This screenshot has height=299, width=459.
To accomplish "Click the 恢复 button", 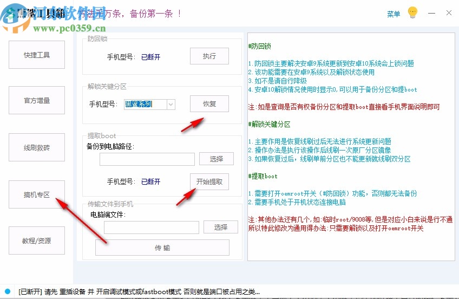I will pyautogui.click(x=209, y=103).
